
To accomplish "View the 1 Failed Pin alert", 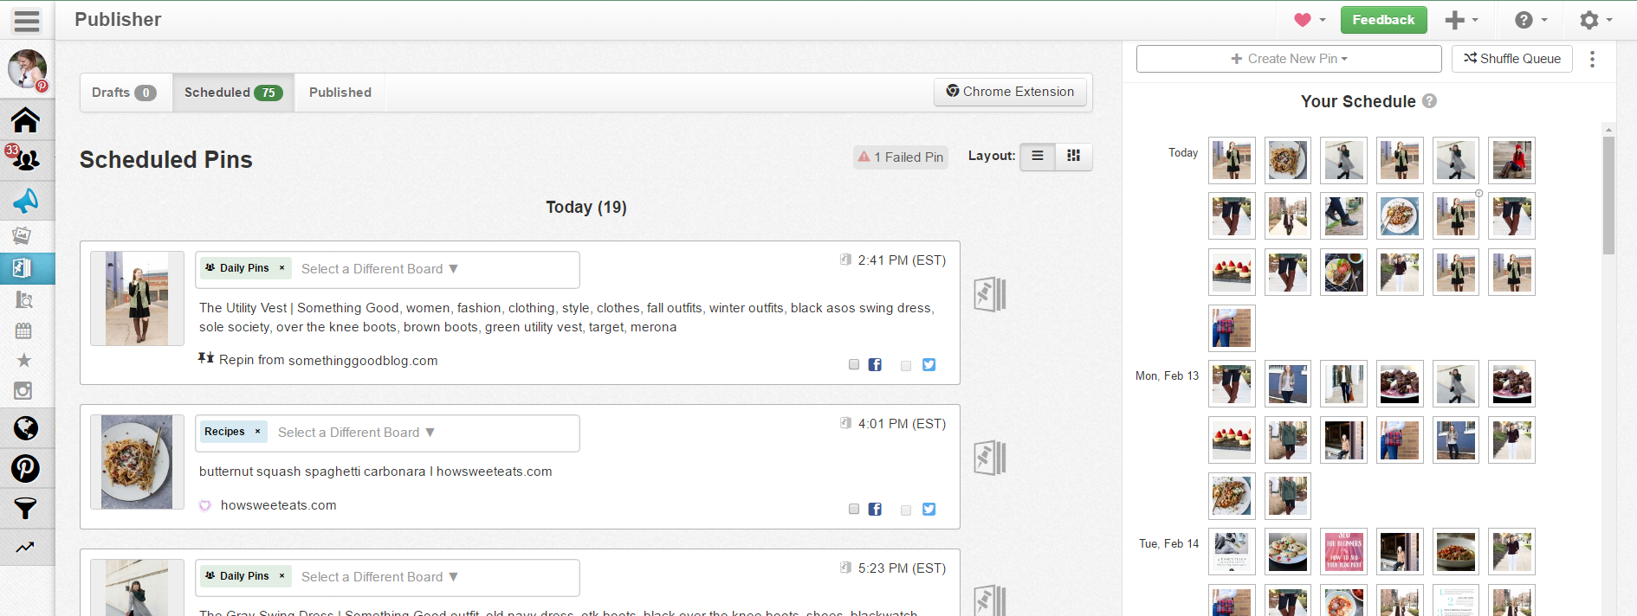I will tap(901, 157).
